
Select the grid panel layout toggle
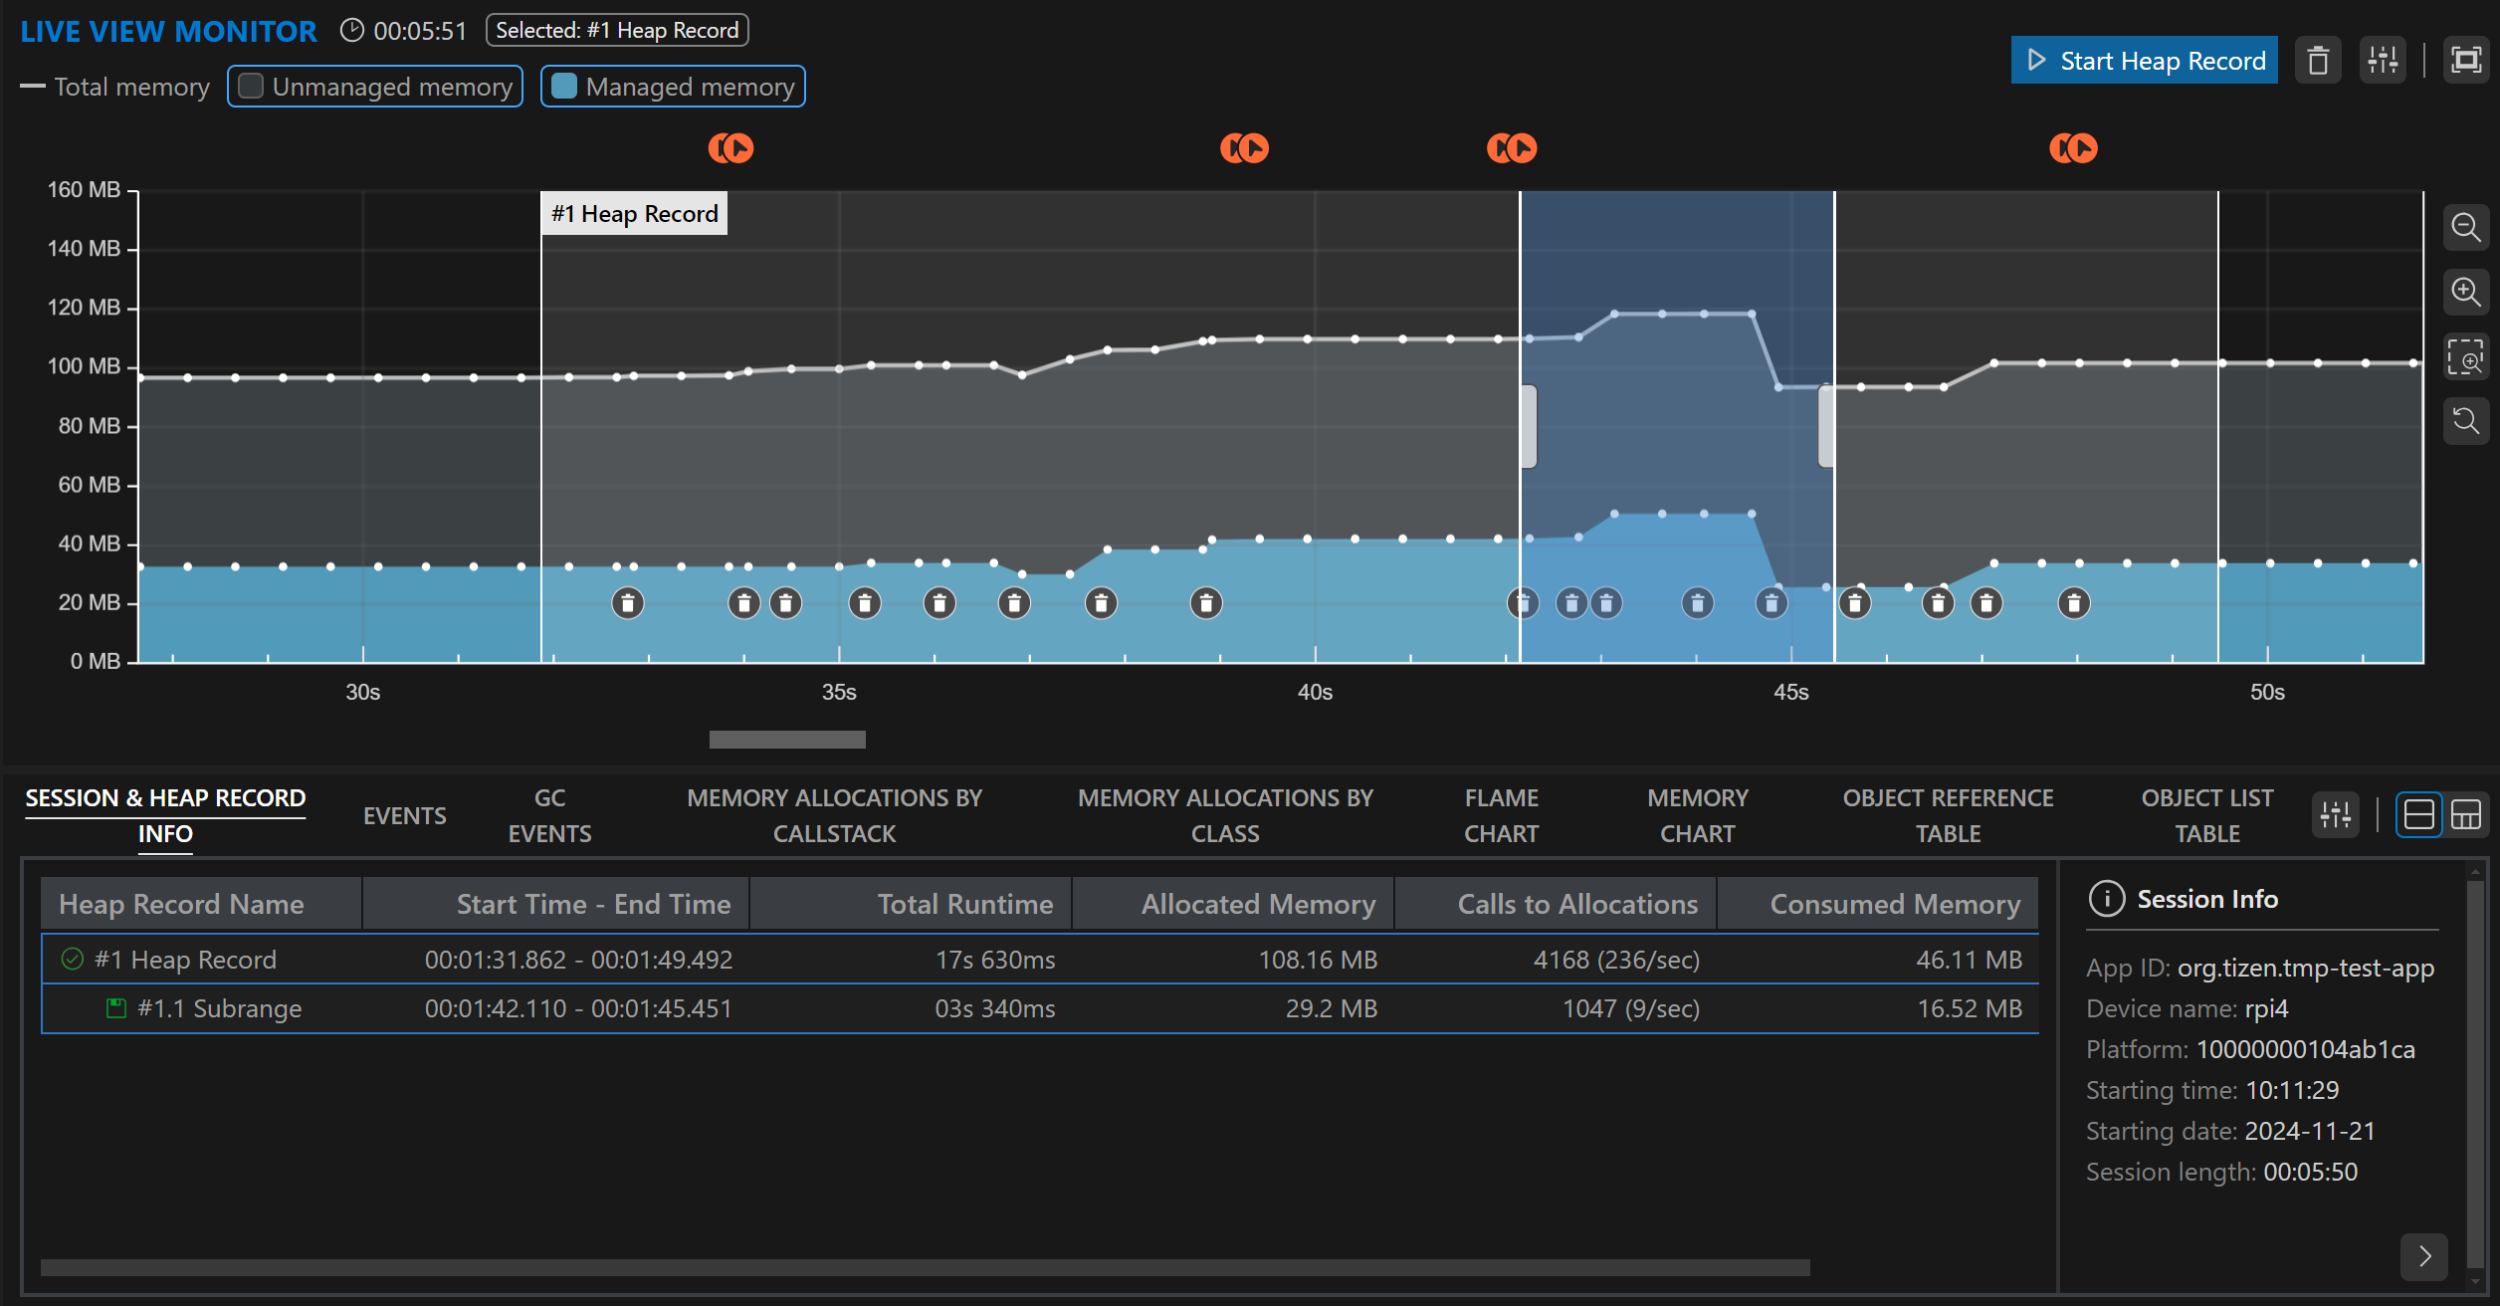click(2465, 815)
